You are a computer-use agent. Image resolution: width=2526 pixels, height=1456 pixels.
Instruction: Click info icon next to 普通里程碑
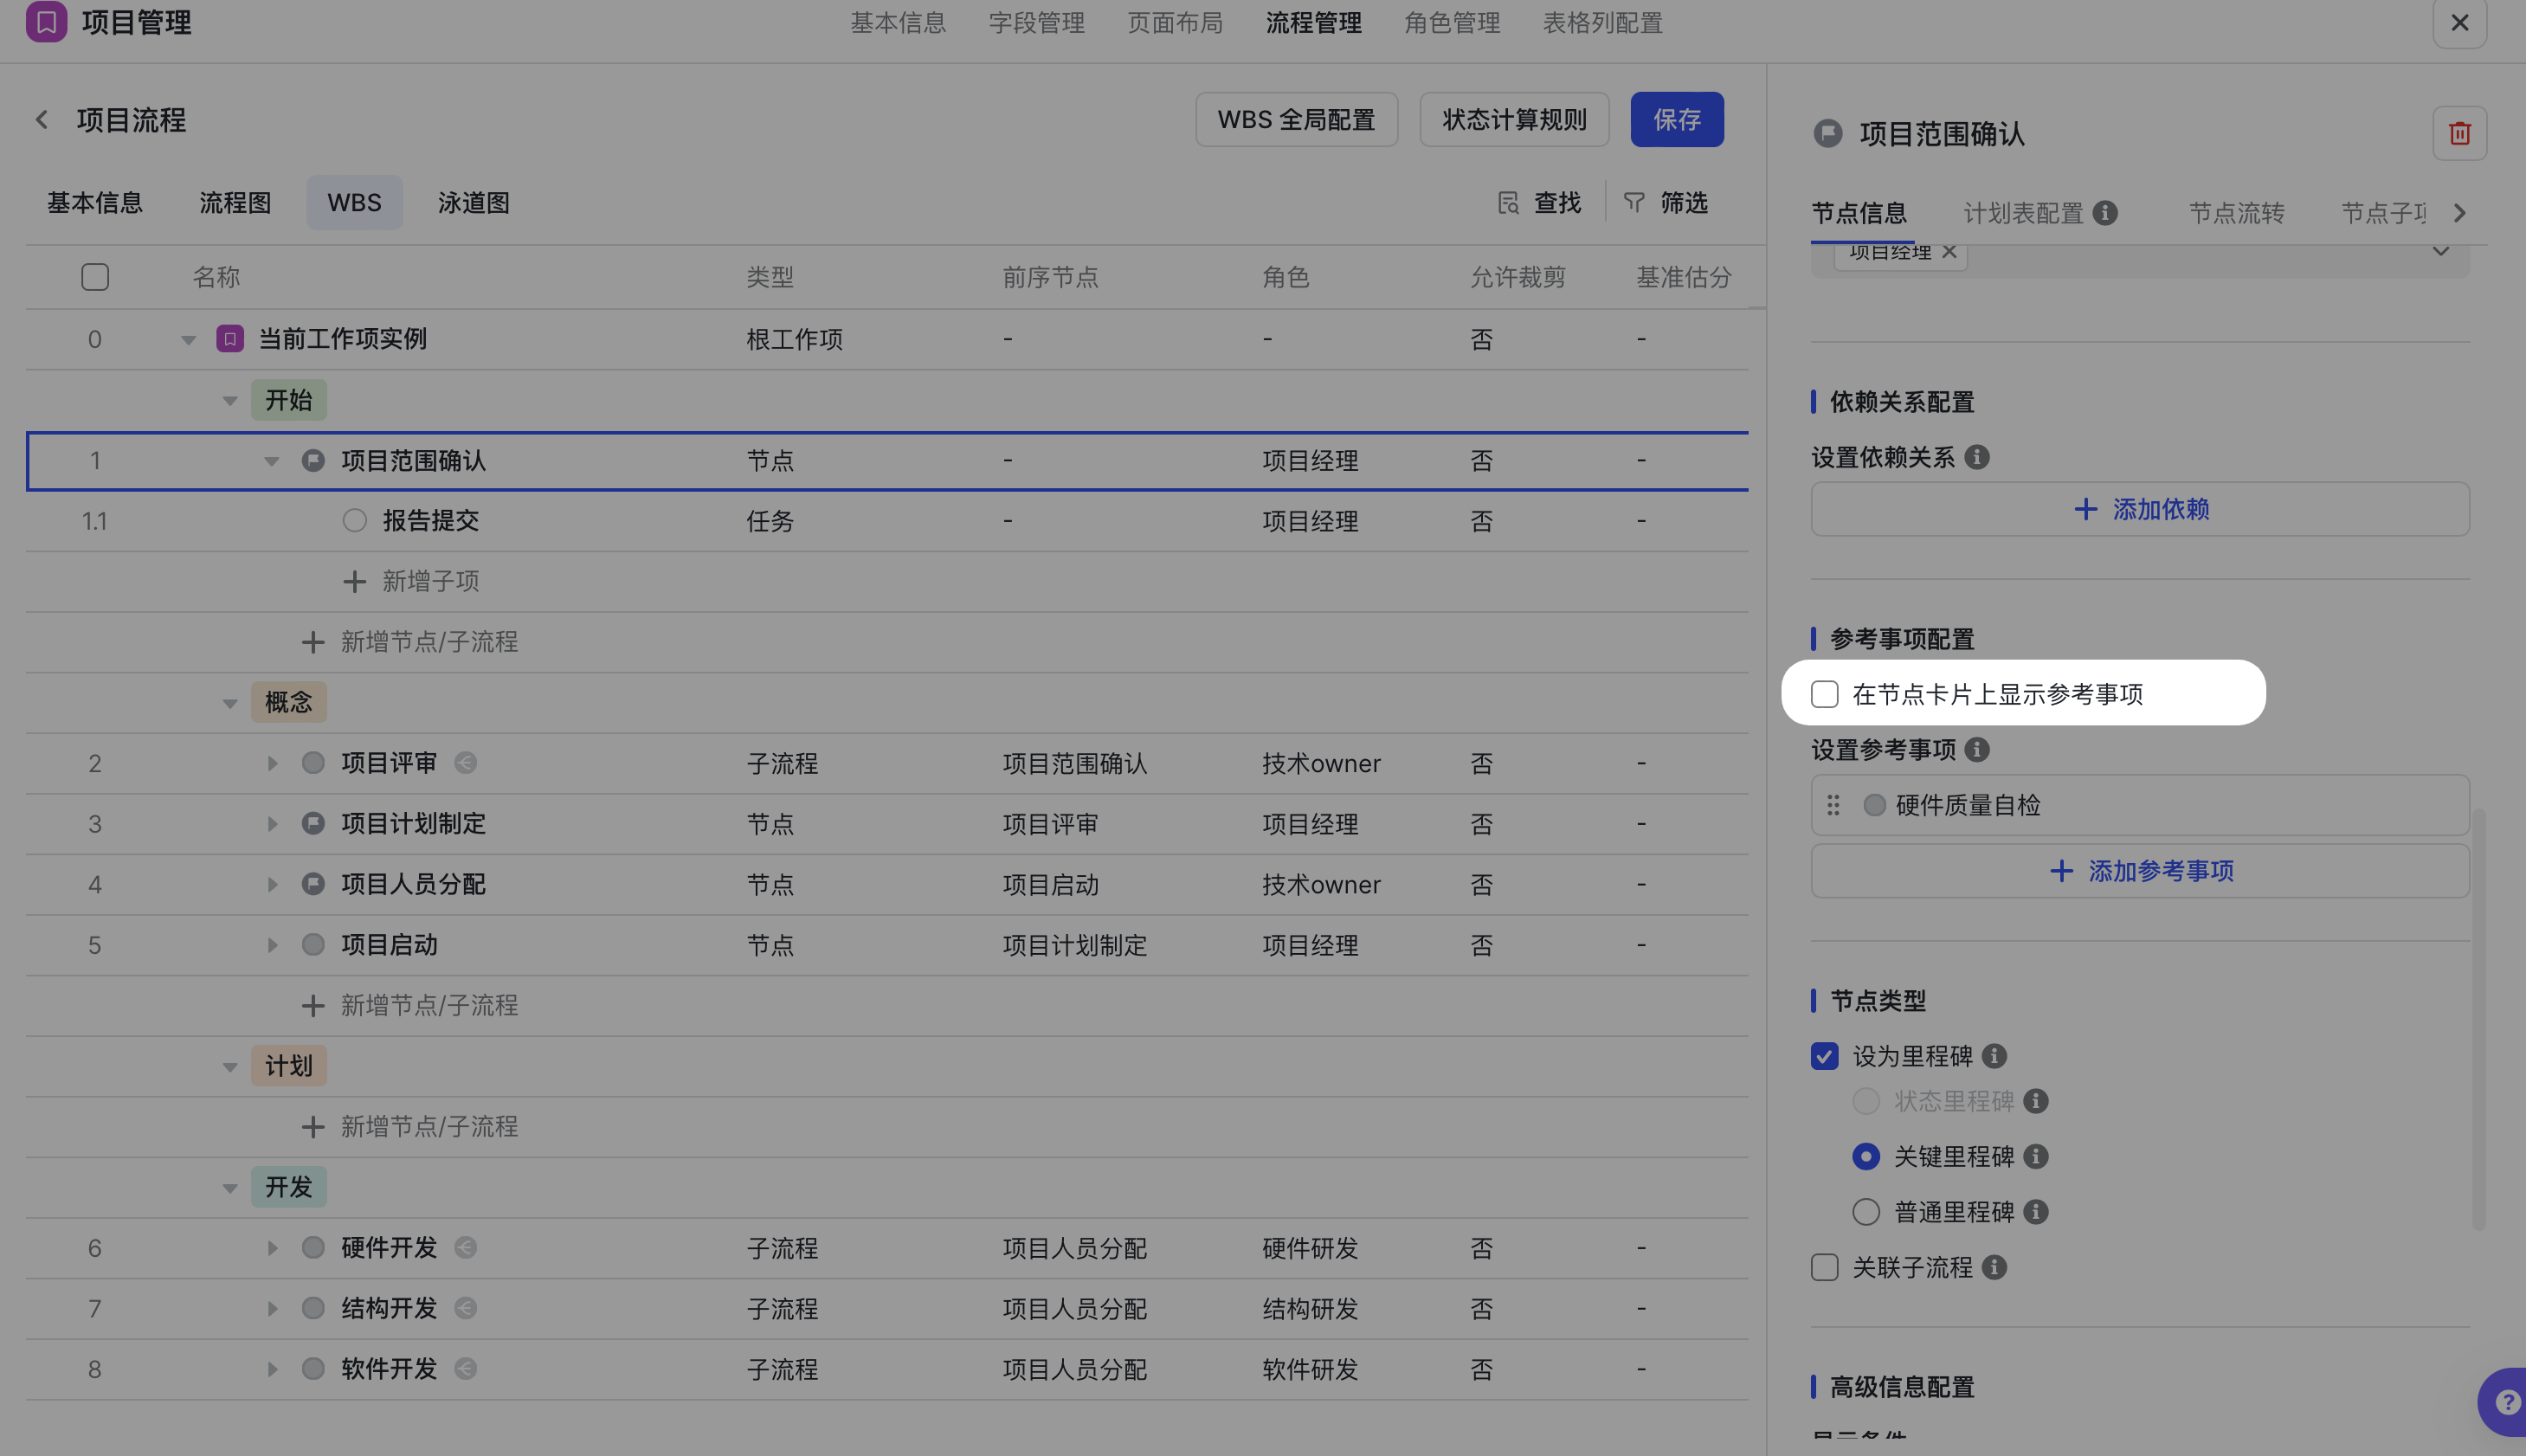coord(2036,1212)
